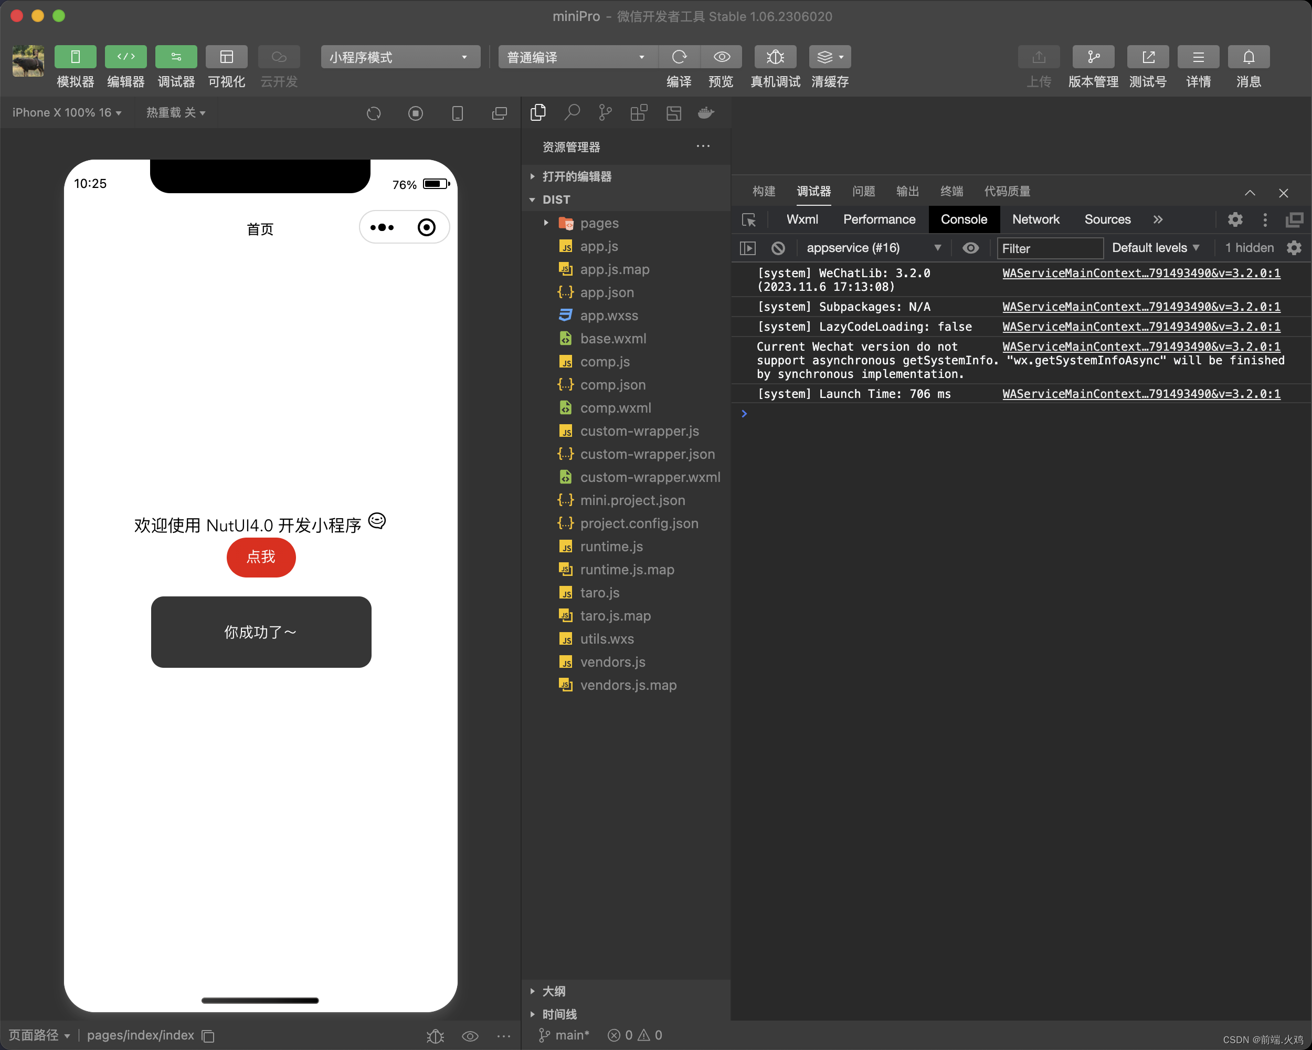
Task: Open the Default levels dropdown
Action: [1155, 248]
